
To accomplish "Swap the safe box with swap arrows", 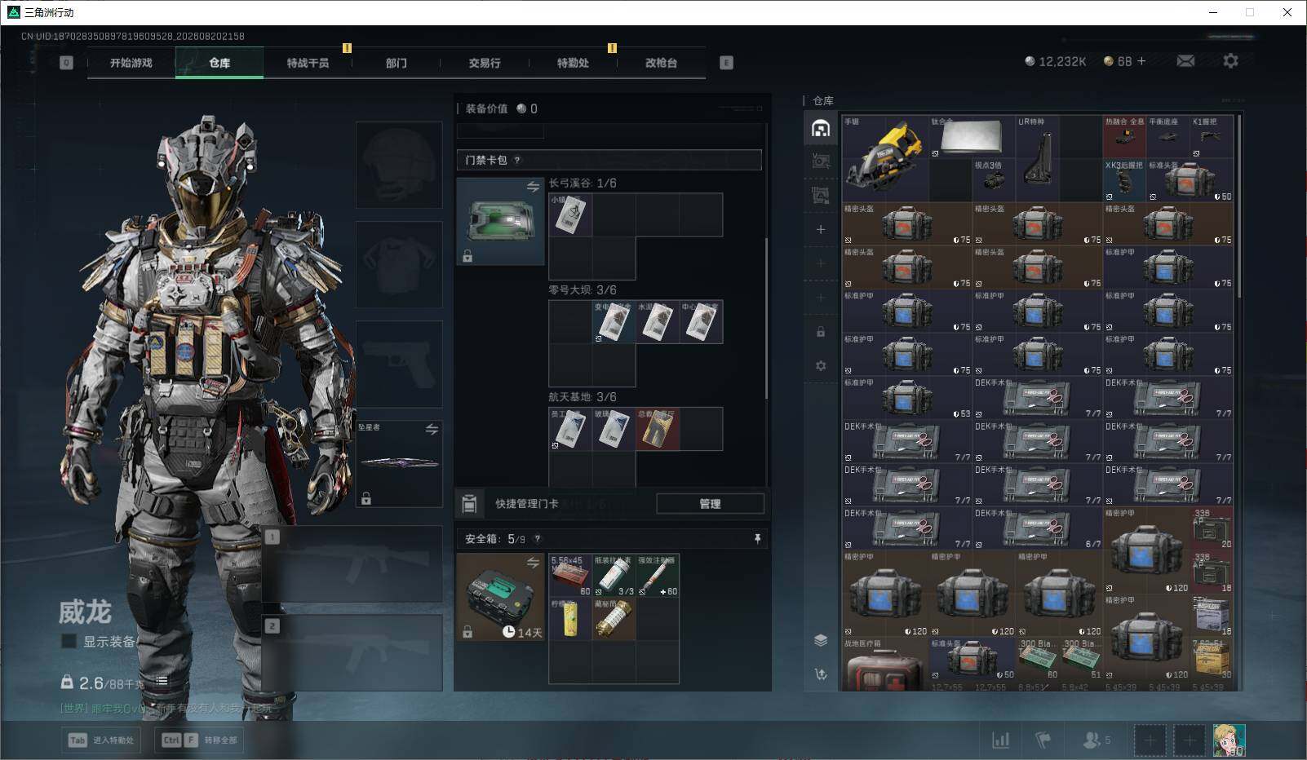I will [x=533, y=563].
